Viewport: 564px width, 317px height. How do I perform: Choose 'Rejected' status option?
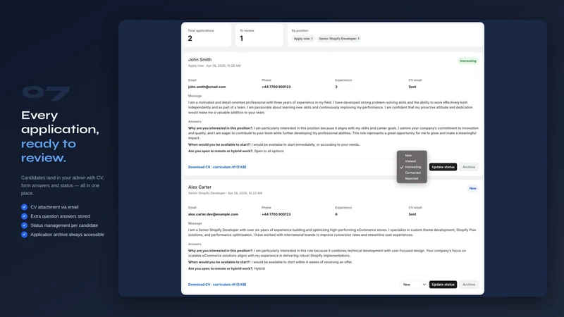tap(412, 178)
